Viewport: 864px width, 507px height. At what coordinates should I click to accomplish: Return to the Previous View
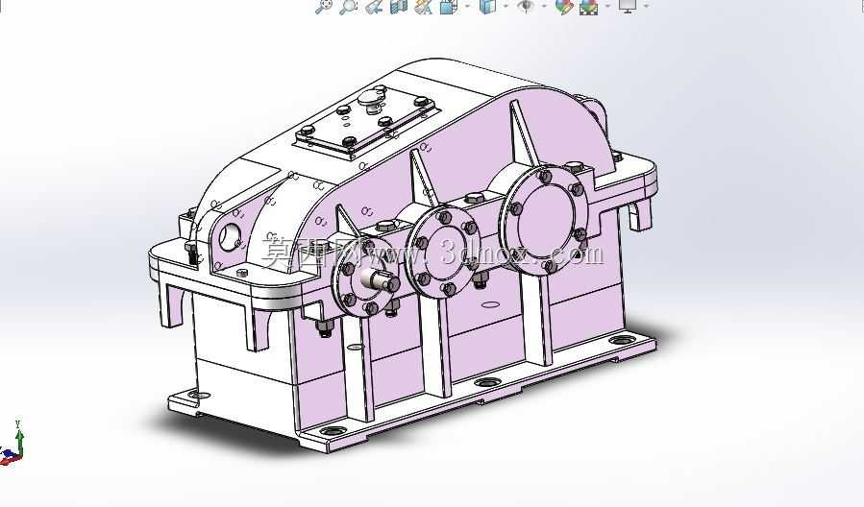click(x=374, y=6)
